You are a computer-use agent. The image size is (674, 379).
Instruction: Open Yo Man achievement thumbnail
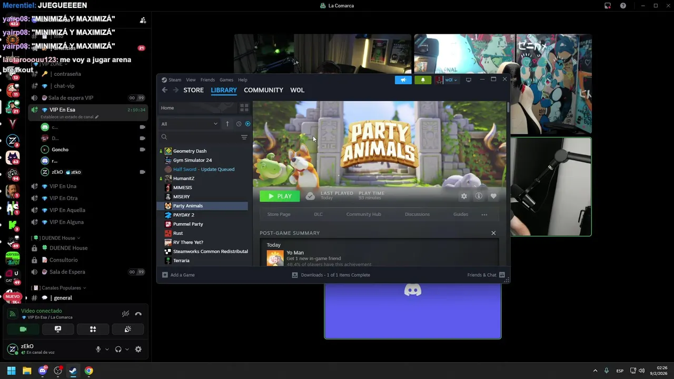(x=275, y=258)
